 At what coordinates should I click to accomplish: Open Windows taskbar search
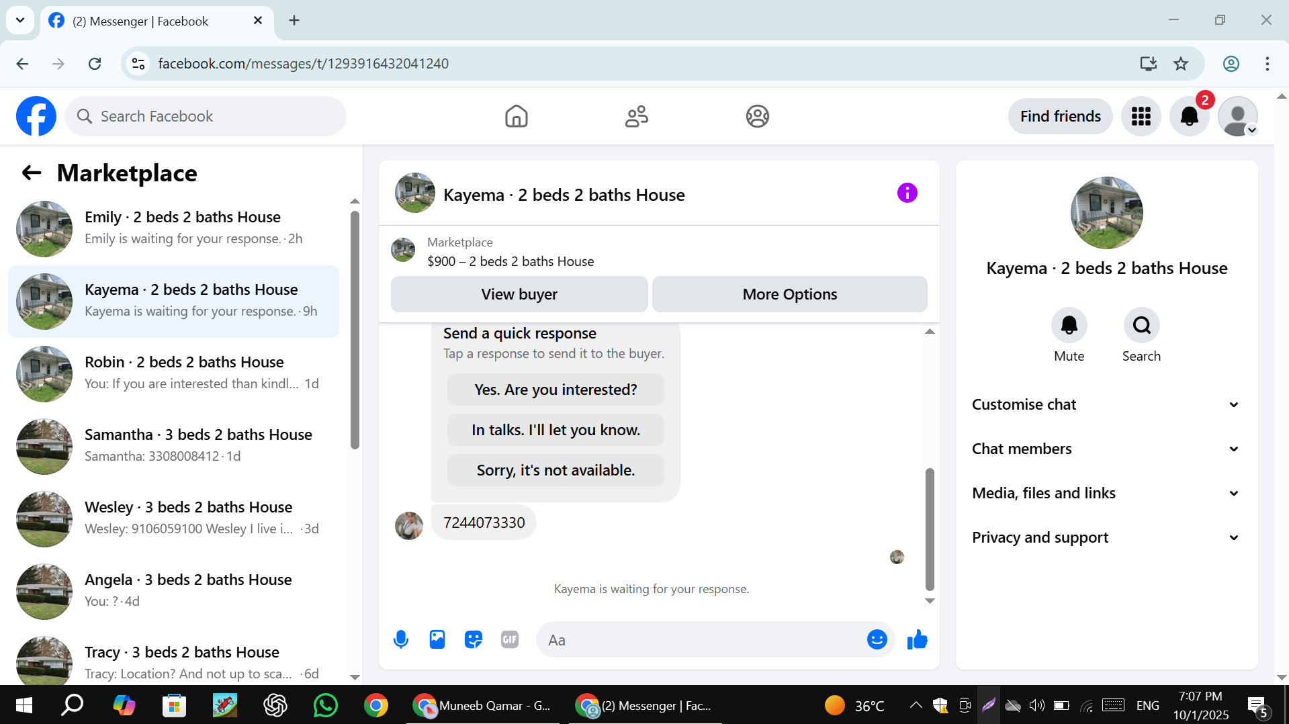(73, 705)
